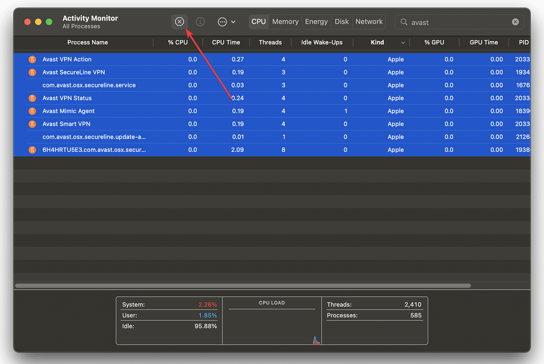The height and width of the screenshot is (364, 544).
Task: Click the Avast VPN Action process icon
Action: tap(32, 60)
